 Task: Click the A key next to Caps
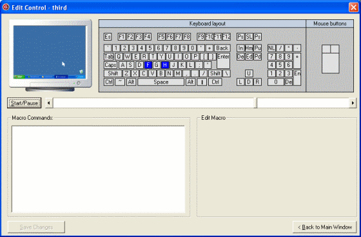(122, 65)
